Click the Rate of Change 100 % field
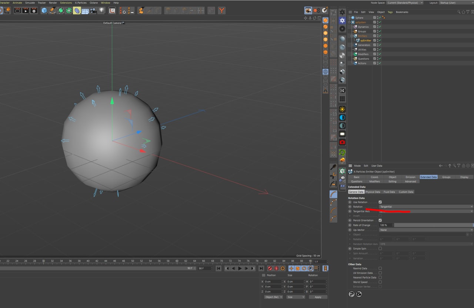This screenshot has width=474, height=308. (385, 225)
